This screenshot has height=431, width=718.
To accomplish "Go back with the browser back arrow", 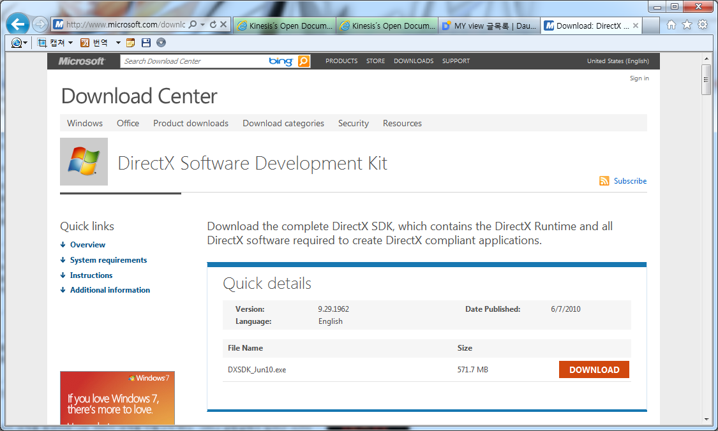I will 18,24.
